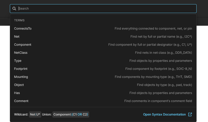Focus the Search input field
The height and width of the screenshot is (122, 208).
click(103, 9)
